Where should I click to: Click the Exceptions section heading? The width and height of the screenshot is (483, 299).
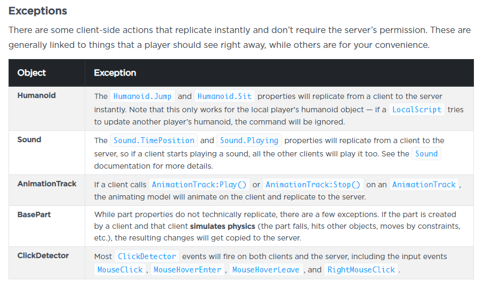pyautogui.click(x=38, y=11)
